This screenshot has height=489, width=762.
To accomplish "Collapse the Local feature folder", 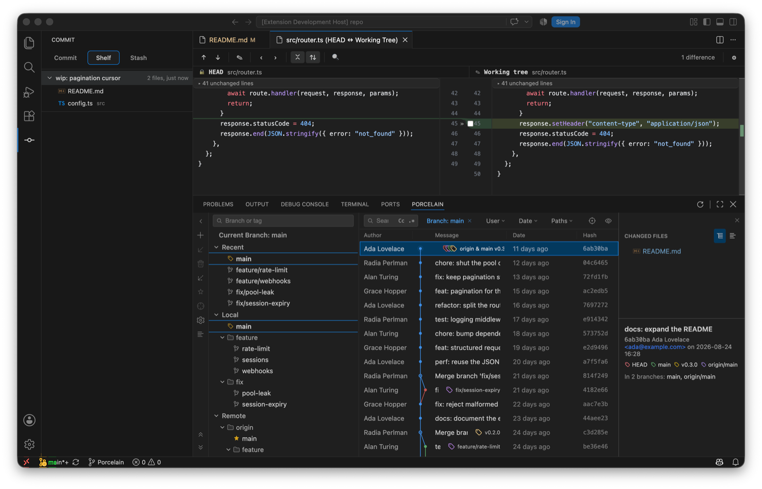I will point(222,338).
